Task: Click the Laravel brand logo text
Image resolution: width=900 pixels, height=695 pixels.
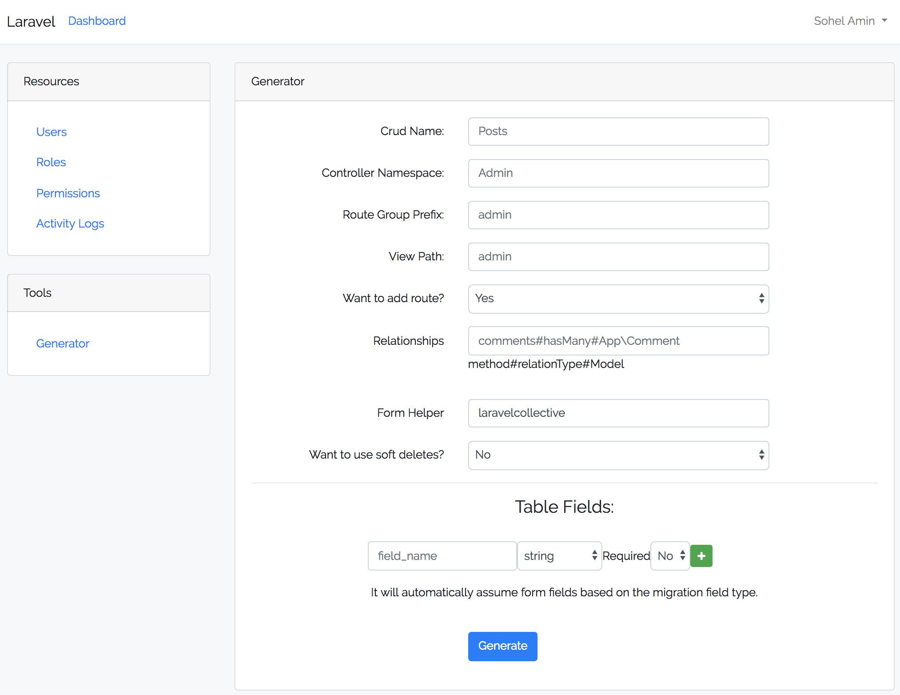Action: click(31, 21)
